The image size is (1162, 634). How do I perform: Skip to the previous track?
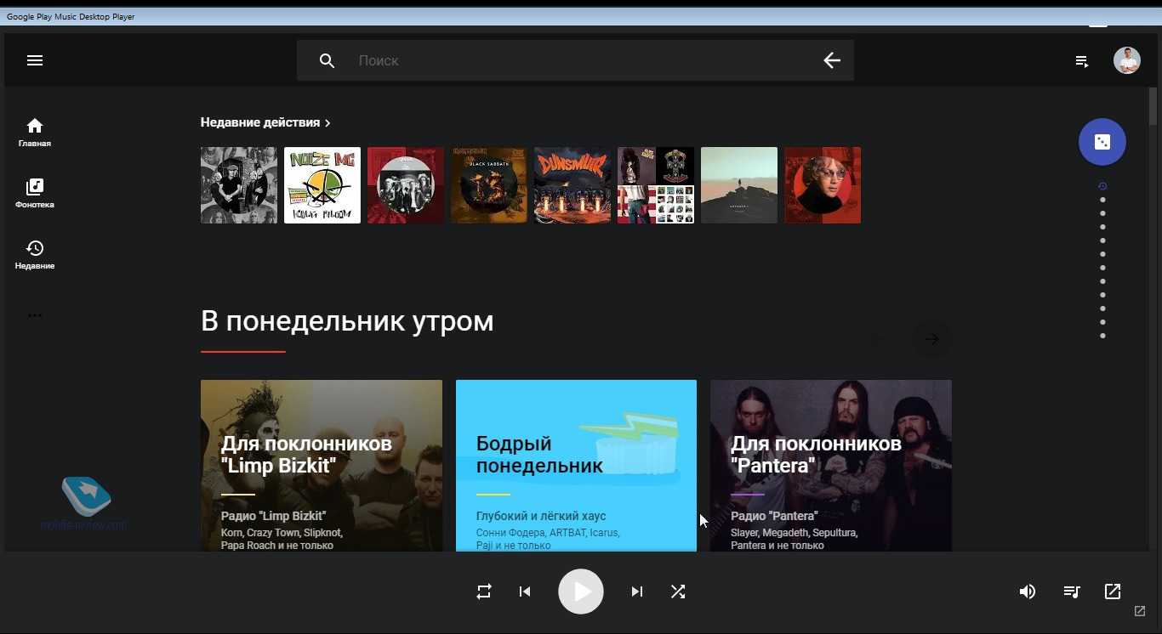(x=525, y=592)
